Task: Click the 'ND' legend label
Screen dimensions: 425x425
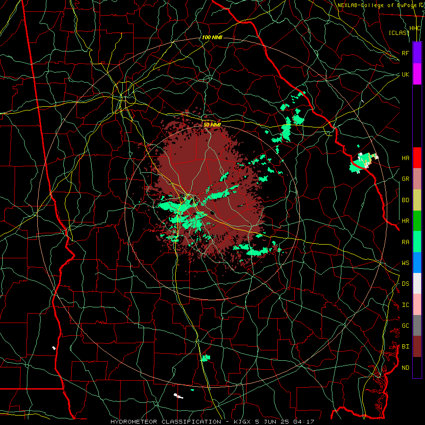Action: (x=405, y=368)
